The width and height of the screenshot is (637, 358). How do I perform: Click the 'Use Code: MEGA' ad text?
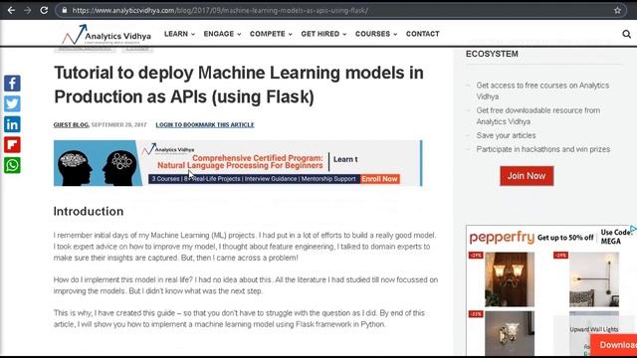click(617, 237)
